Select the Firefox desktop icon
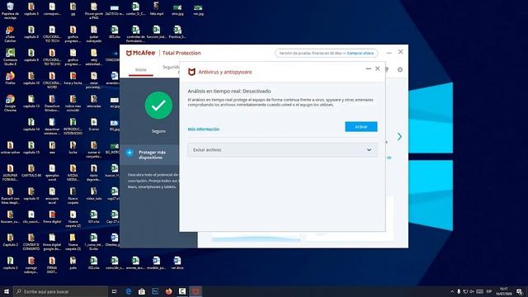This screenshot has height=297, width=528. click(x=10, y=78)
